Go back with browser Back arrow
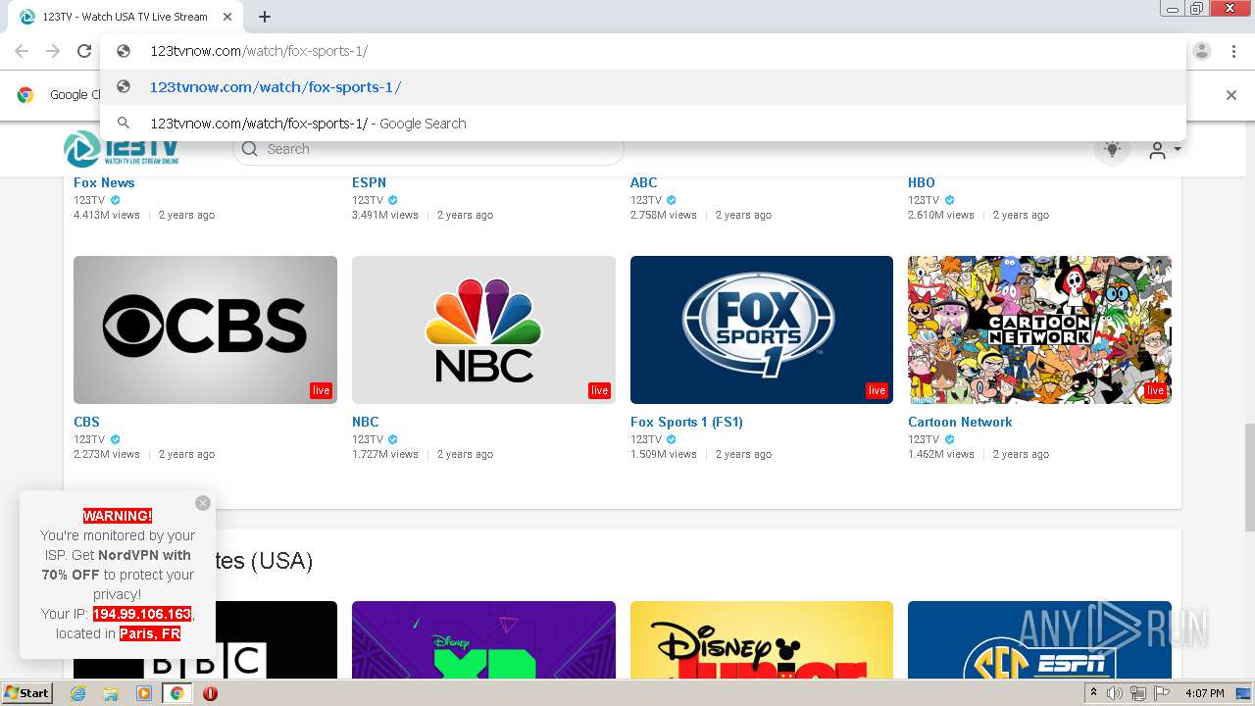1255x706 pixels. 22,51
